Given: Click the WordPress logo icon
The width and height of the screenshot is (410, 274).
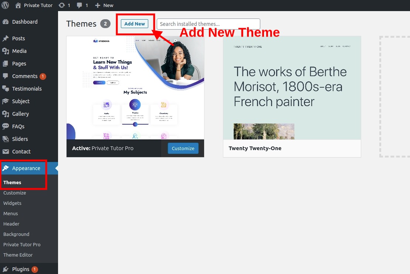Looking at the screenshot, I should click(5, 5).
